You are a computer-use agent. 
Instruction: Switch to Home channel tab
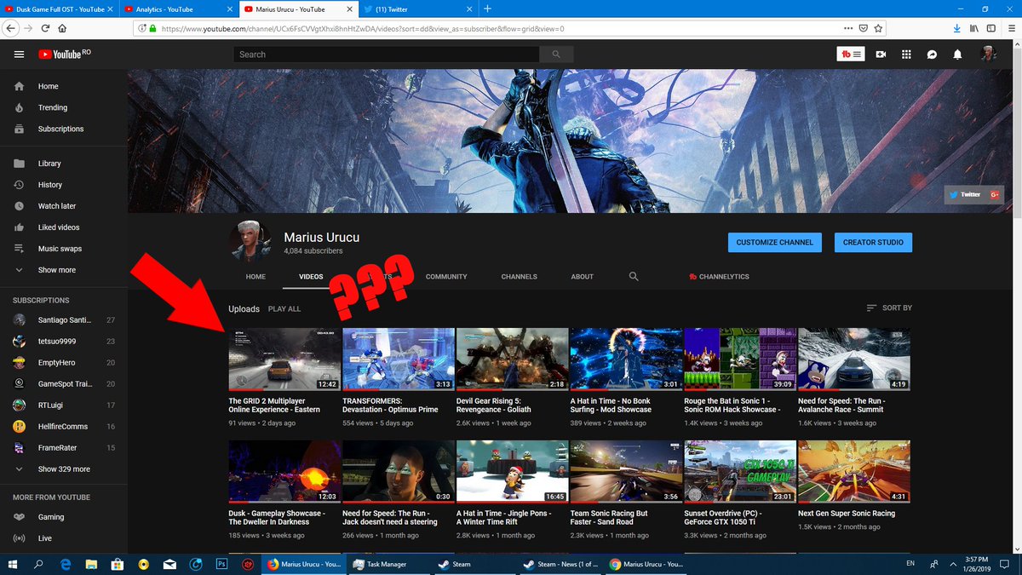pos(255,277)
